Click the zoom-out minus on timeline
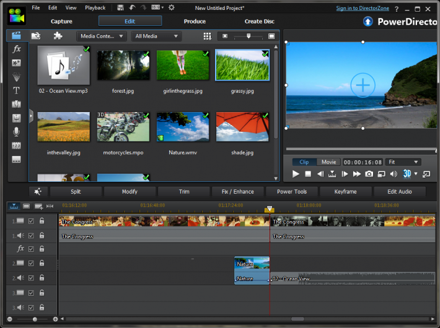Image resolution: width=440 pixels, height=328 pixels. point(10,319)
